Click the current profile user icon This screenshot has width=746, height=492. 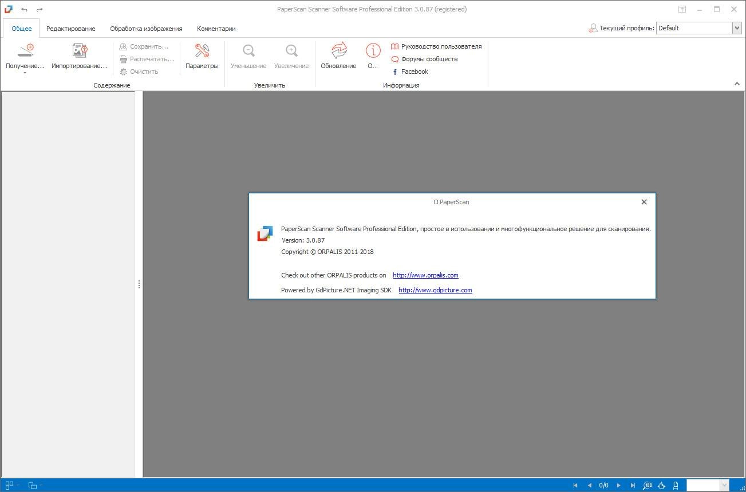coord(593,28)
